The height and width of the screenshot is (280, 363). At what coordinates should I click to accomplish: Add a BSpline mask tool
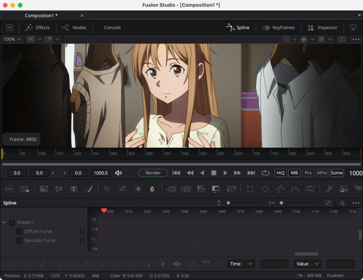pos(295,189)
